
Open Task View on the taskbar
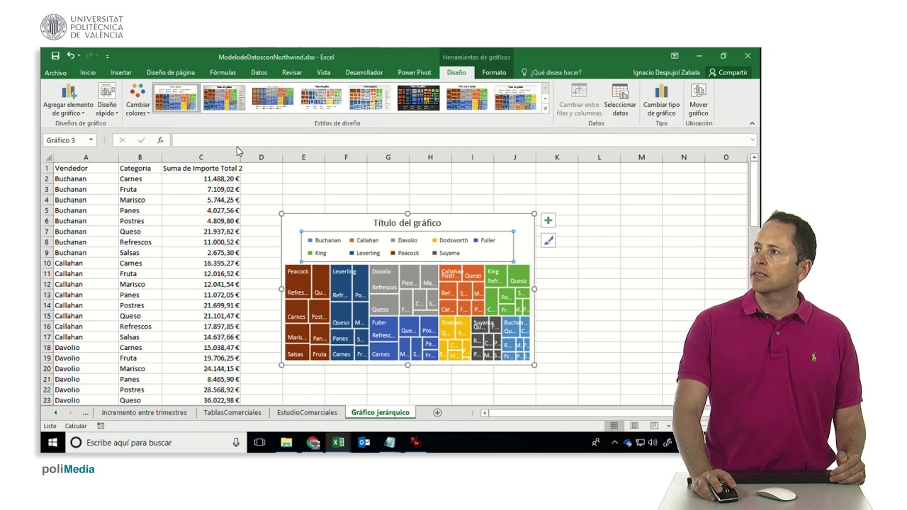[x=259, y=442]
